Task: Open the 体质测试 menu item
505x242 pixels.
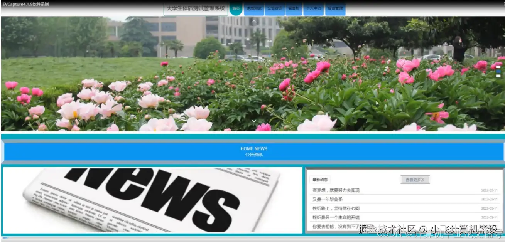Action: point(254,8)
